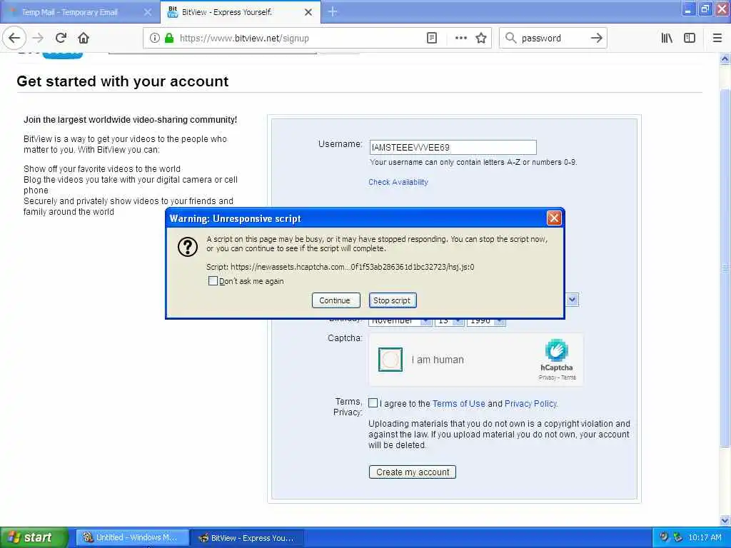The height and width of the screenshot is (548, 731).
Task: Click the second system tray icon
Action: coord(677,537)
